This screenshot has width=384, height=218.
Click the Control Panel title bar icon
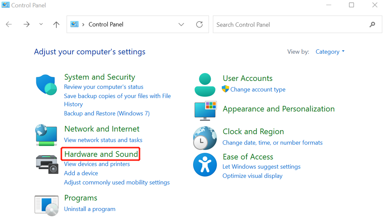pyautogui.click(x=6, y=5)
